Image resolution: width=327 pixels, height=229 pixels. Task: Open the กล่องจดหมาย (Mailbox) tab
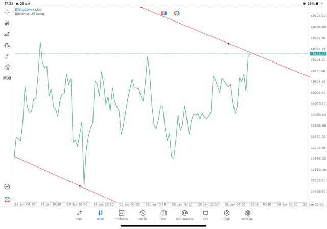pyautogui.click(x=184, y=215)
